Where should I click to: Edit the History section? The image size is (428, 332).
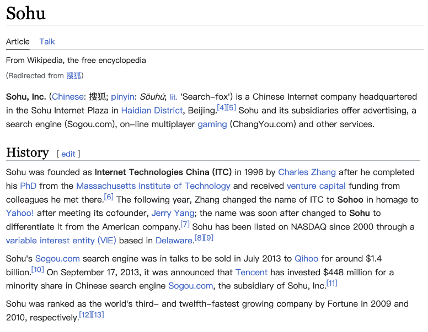click(68, 154)
